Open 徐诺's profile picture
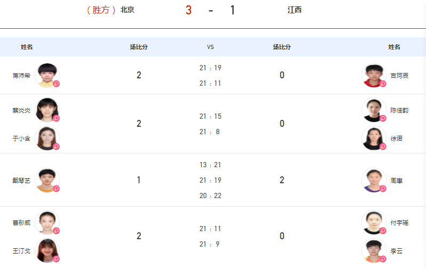 point(374,138)
